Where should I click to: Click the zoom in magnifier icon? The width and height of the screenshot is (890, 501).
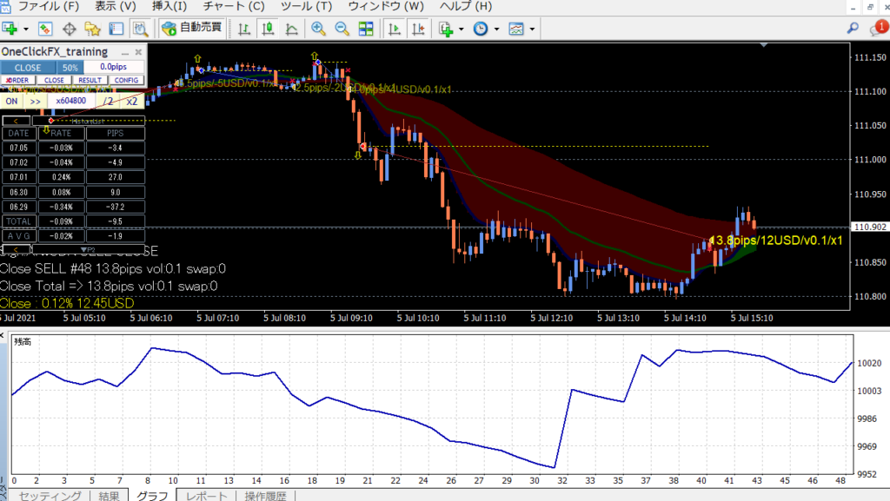tap(318, 29)
